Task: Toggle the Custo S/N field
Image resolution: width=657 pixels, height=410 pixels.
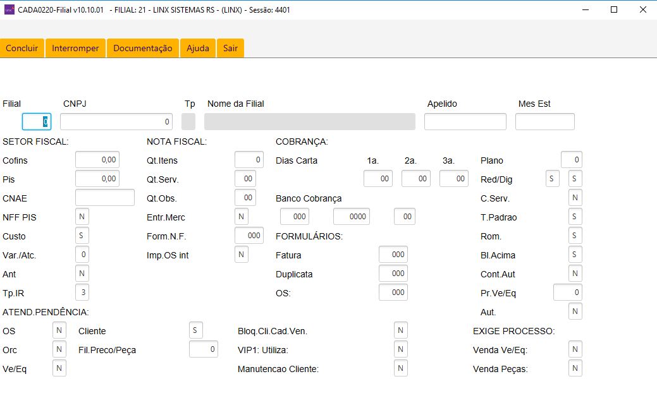Action: pyautogui.click(x=82, y=236)
